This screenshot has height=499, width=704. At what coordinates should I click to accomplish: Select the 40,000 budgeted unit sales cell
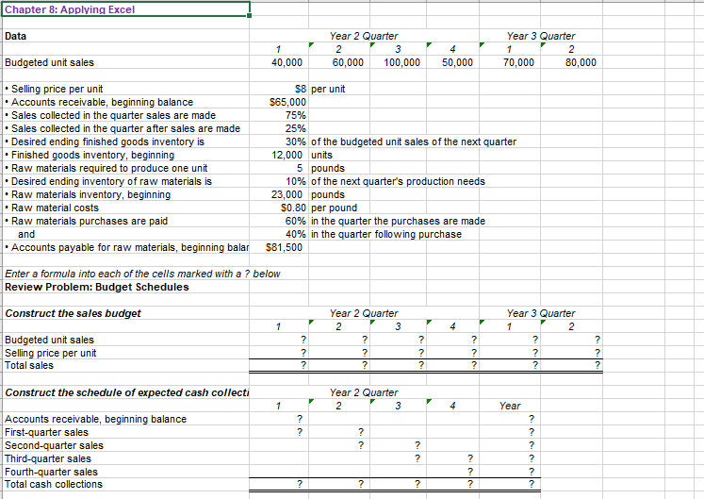(279, 62)
